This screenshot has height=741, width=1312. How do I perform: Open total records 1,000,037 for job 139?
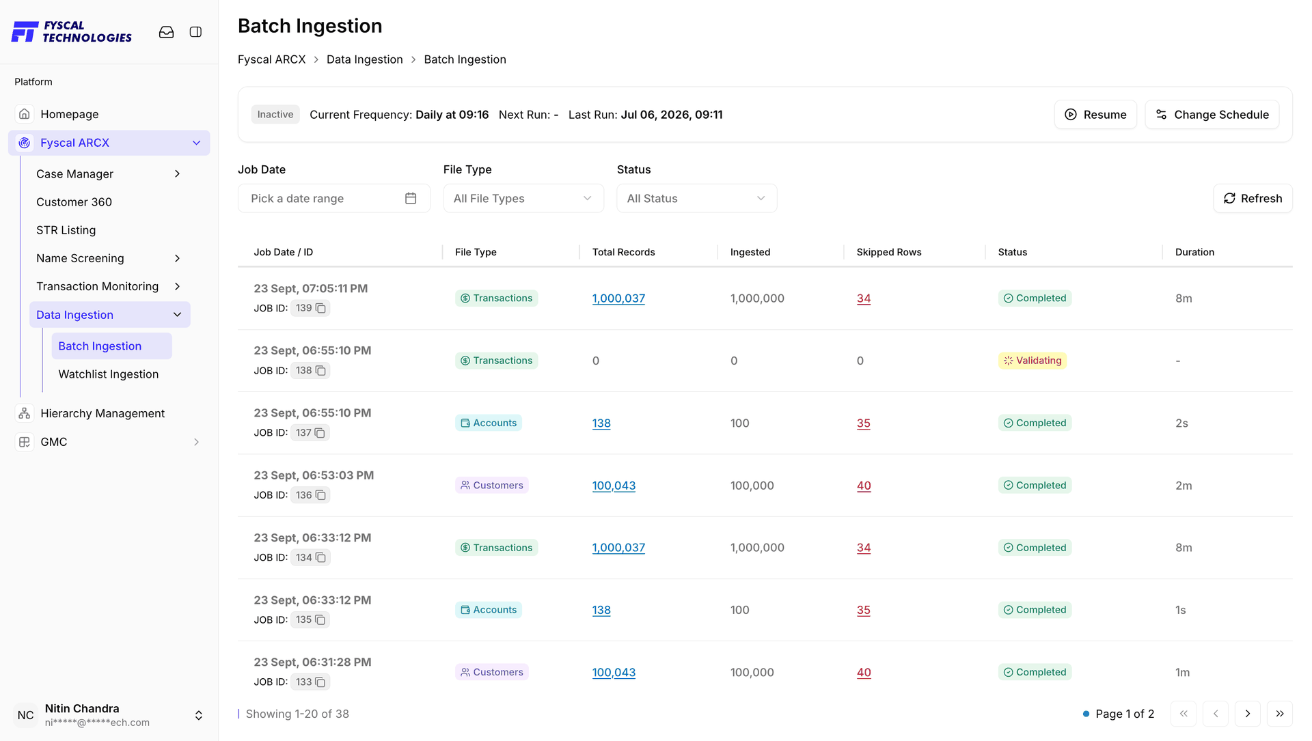pyautogui.click(x=618, y=298)
